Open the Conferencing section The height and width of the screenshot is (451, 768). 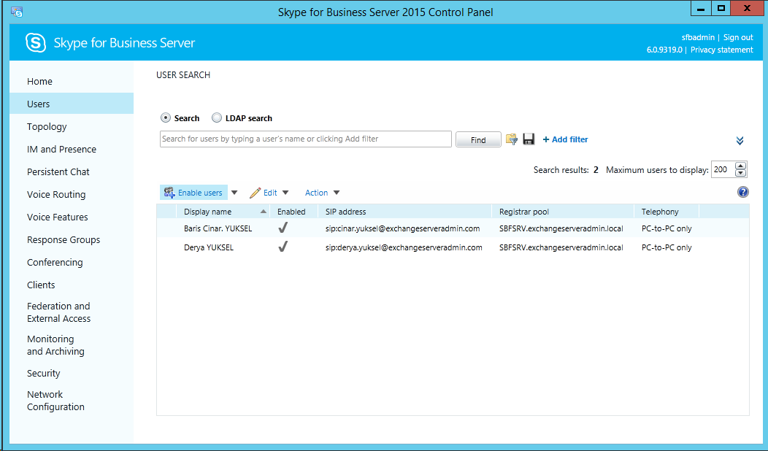point(55,262)
